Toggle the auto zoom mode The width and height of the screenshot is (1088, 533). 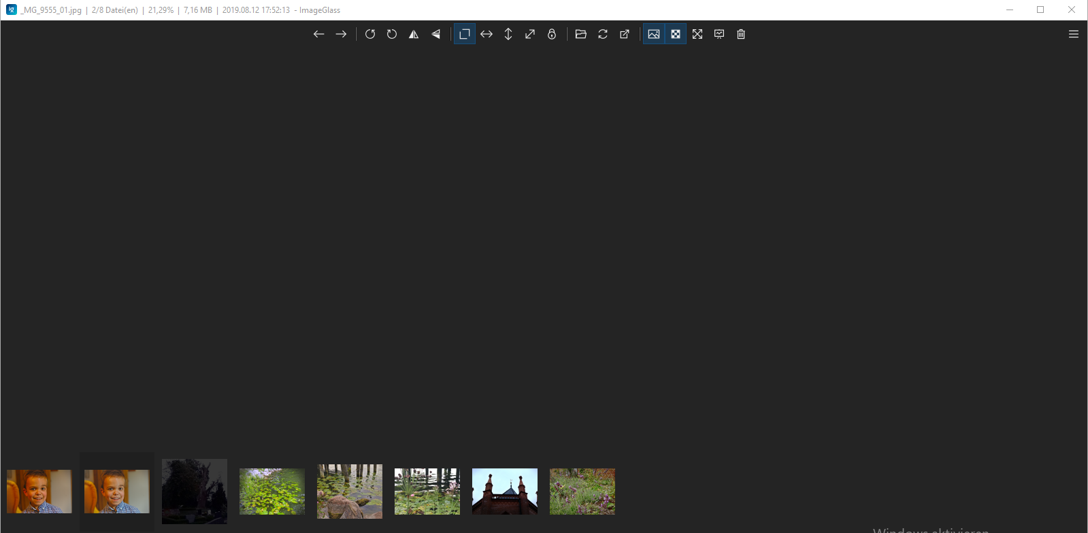tap(465, 34)
